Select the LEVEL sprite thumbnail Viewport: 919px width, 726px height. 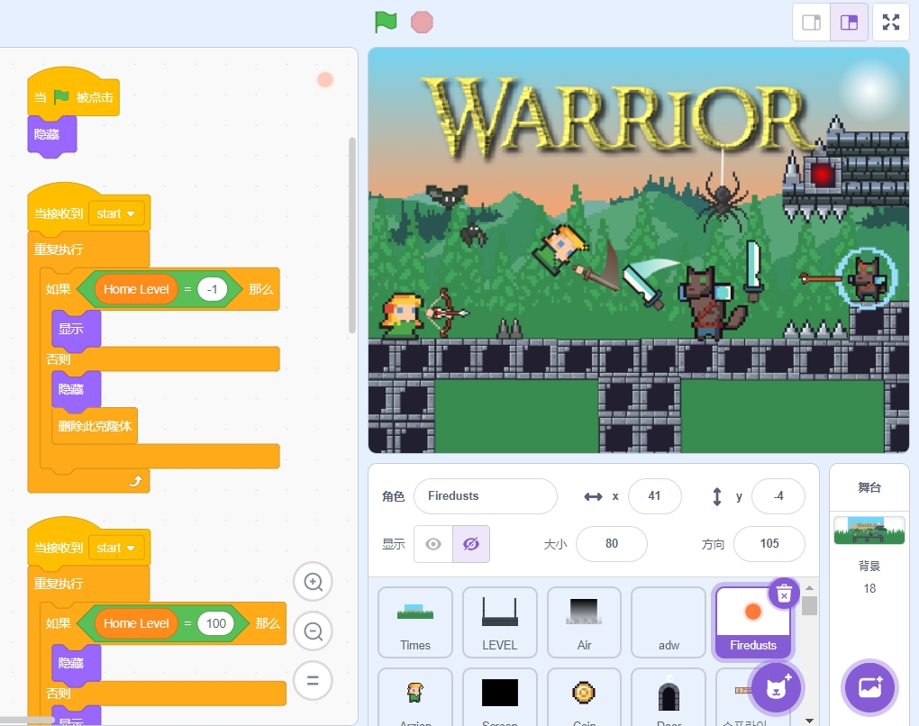499,622
